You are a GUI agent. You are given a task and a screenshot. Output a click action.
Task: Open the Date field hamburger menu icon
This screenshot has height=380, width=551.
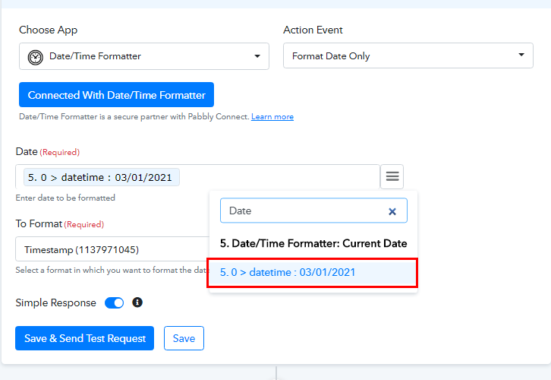[392, 176]
